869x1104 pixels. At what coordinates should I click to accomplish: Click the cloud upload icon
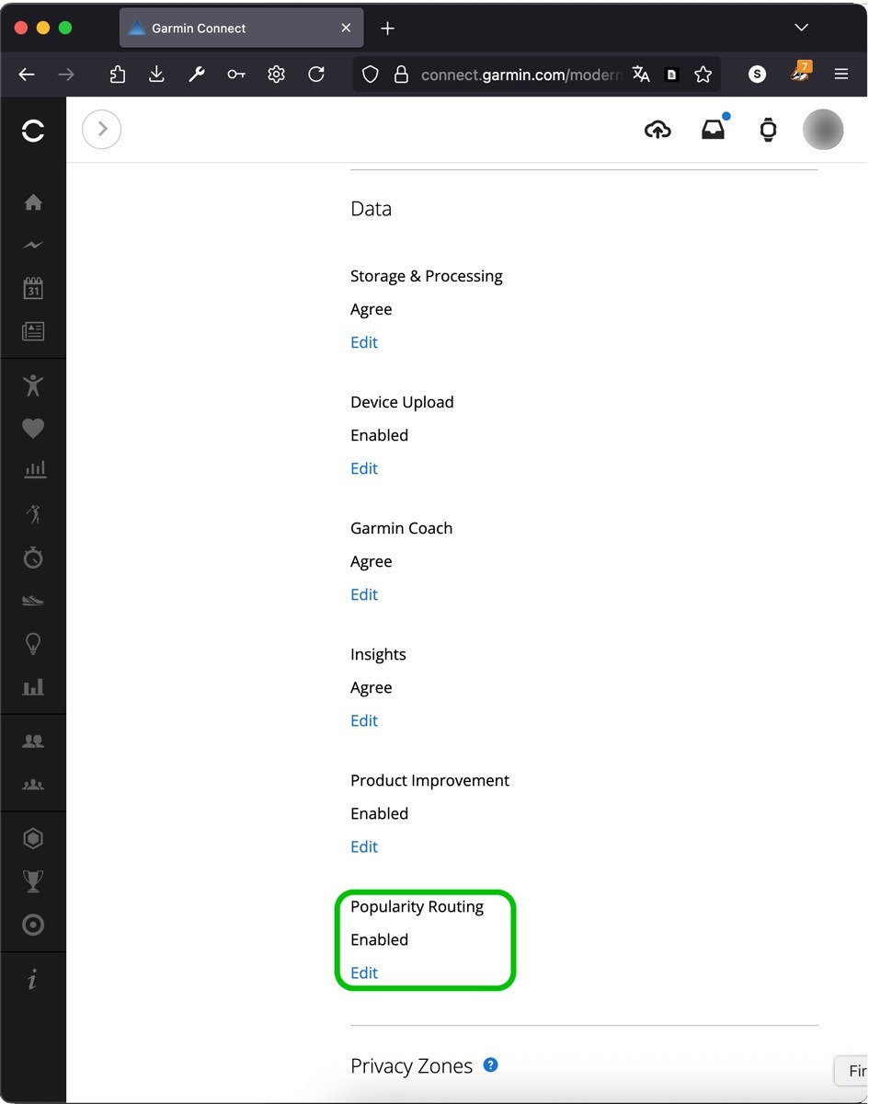tap(657, 130)
